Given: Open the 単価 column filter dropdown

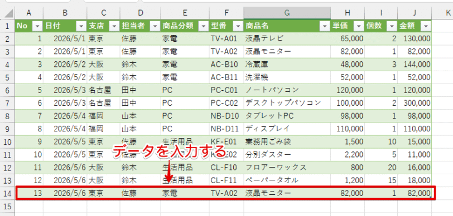Looking at the screenshot, I should click(359, 26).
